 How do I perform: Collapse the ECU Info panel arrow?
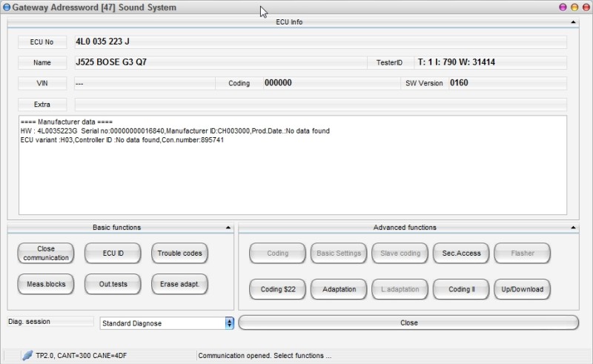573,22
